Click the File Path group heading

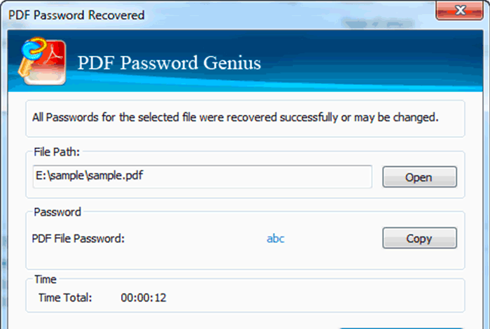coord(57,152)
